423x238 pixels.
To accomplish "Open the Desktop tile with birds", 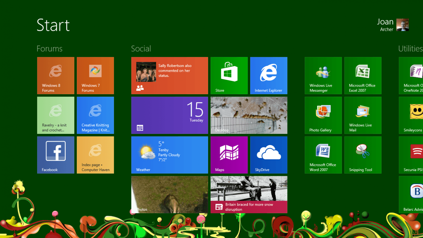I will [x=249, y=115].
